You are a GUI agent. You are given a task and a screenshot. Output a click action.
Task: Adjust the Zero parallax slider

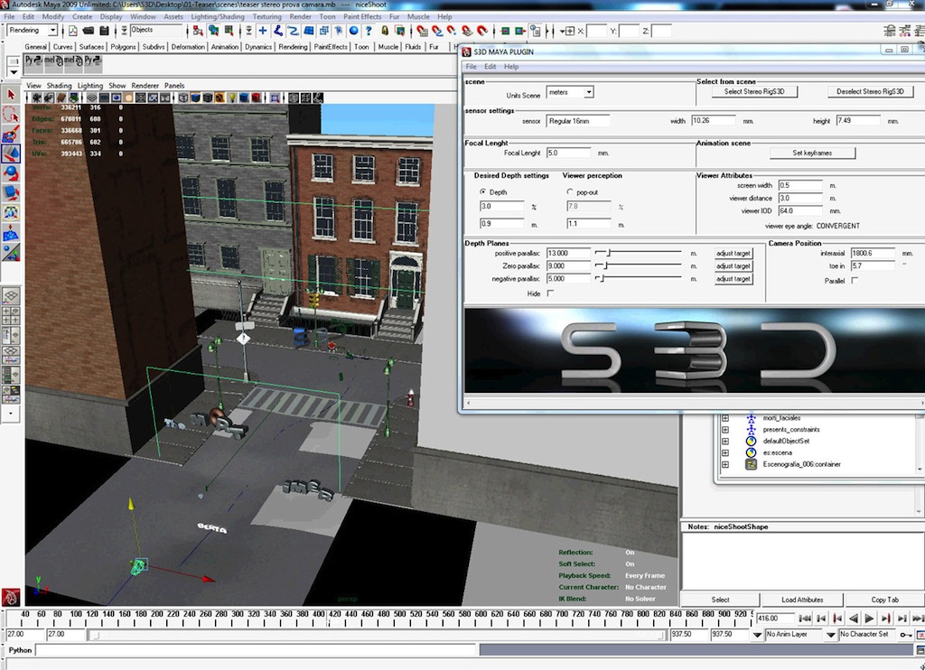tap(639, 265)
